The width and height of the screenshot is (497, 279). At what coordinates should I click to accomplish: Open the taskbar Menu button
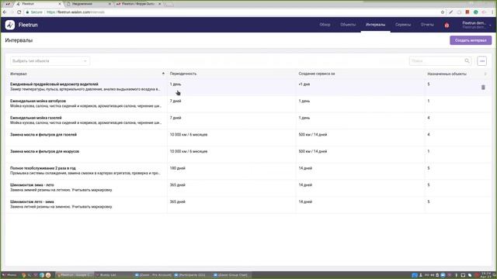9,275
